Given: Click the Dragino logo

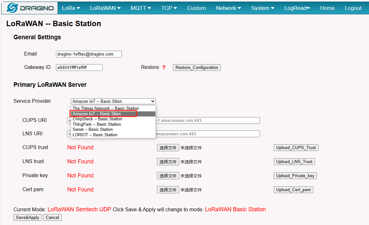Looking at the screenshot, I should coord(30,8).
